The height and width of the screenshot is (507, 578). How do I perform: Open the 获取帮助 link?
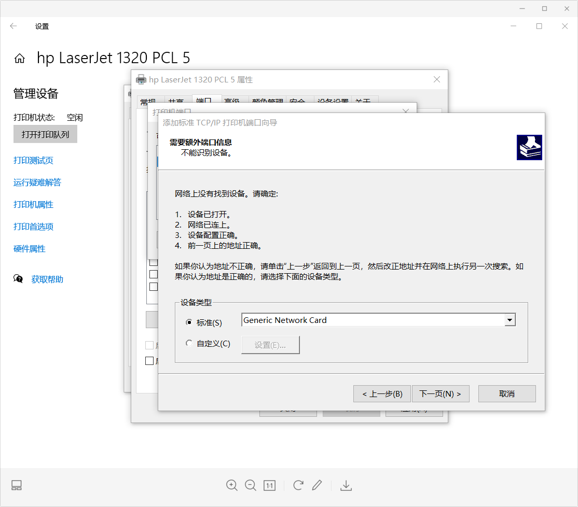47,279
